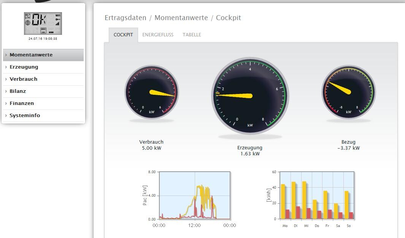Click the inverter icon on LCD display
405x238 pixels.
28,16
